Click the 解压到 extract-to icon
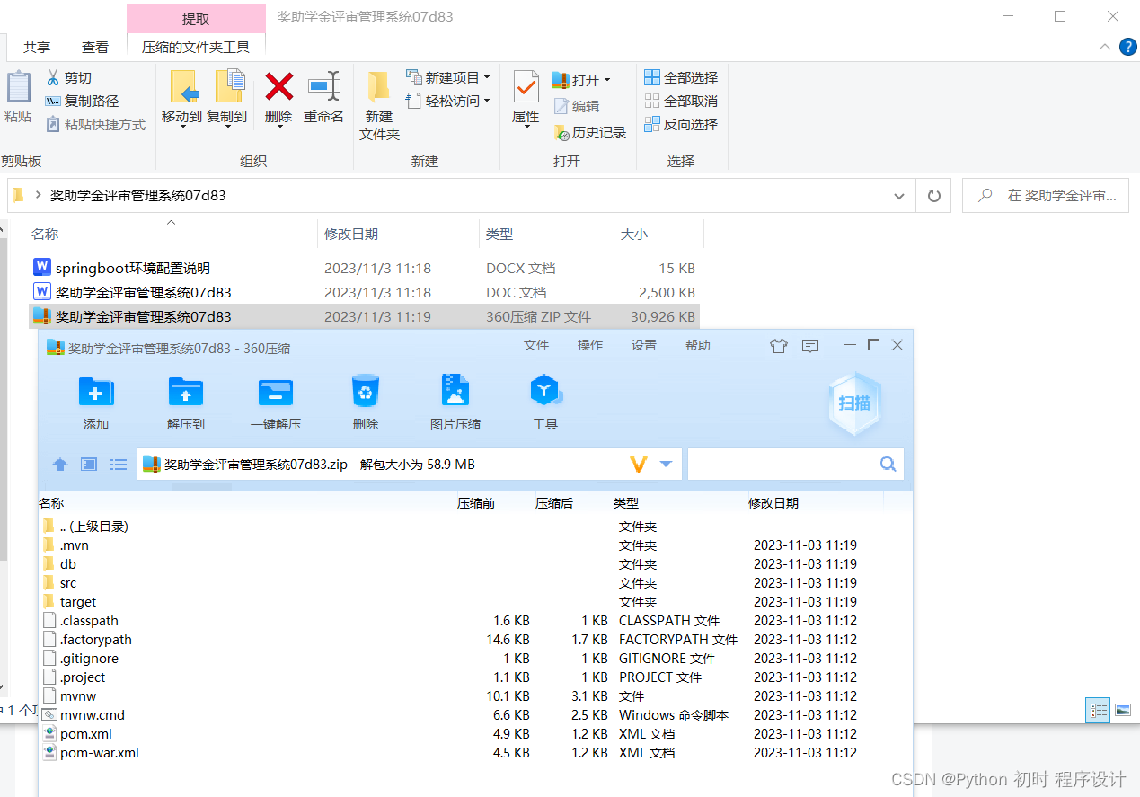 click(186, 393)
